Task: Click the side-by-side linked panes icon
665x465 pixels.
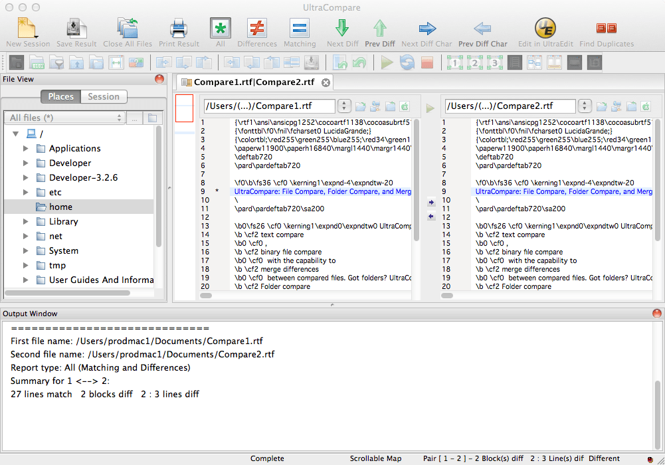Action: [x=534, y=62]
